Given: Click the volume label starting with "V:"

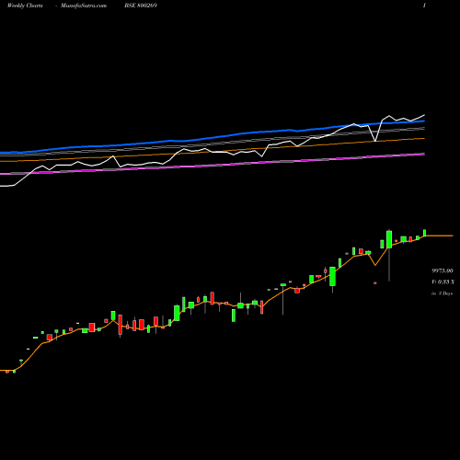Looking at the screenshot, I should click(x=443, y=282).
